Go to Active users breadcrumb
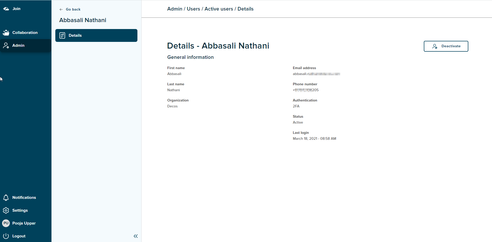The height and width of the screenshot is (242, 492). (219, 9)
